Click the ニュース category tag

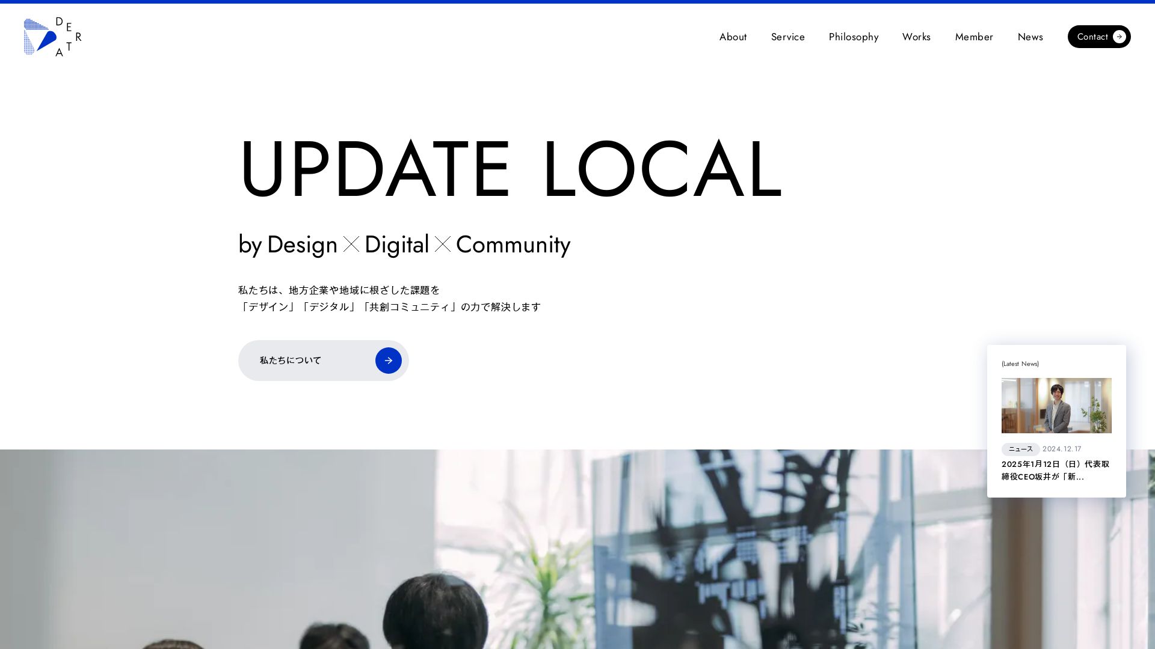pyautogui.click(x=1020, y=449)
